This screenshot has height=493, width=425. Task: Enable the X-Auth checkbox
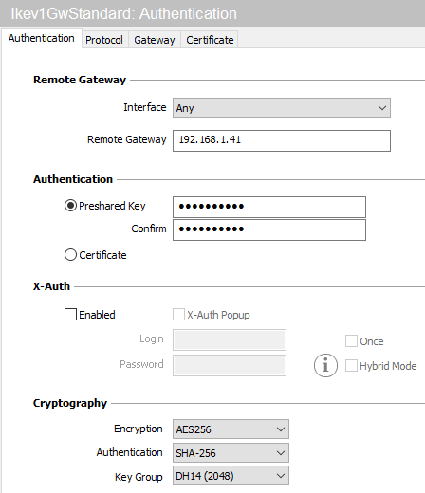[x=70, y=315]
